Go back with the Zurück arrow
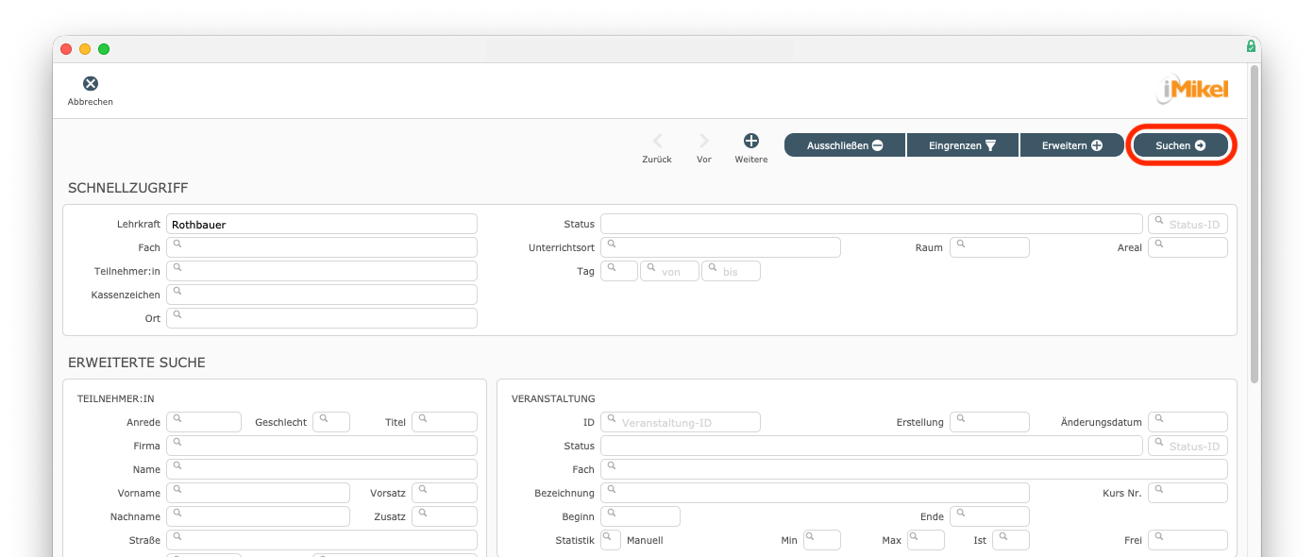The image size is (1314, 557). [x=657, y=142]
